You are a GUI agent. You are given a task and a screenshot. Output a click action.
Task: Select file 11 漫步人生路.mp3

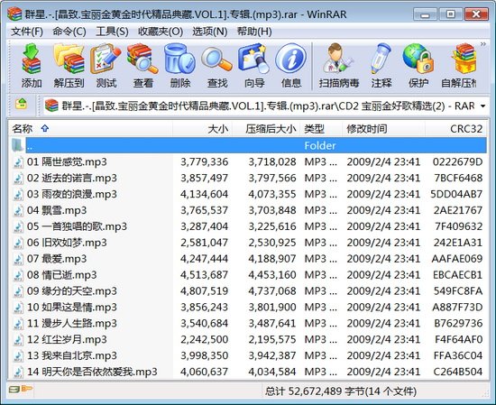pyautogui.click(x=248, y=323)
